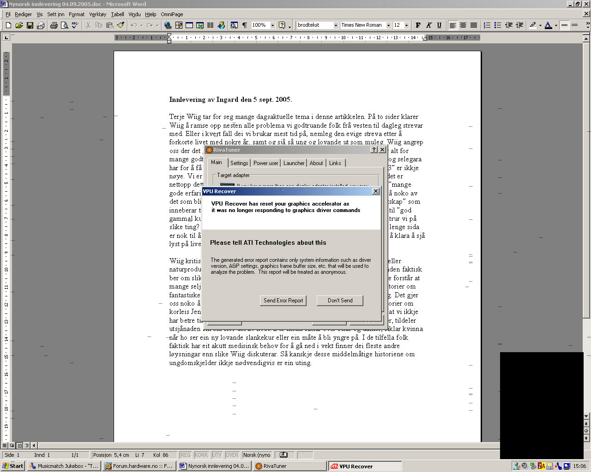
Task: Expand more toolbar buttons chevron at the right end
Action: (587, 25)
